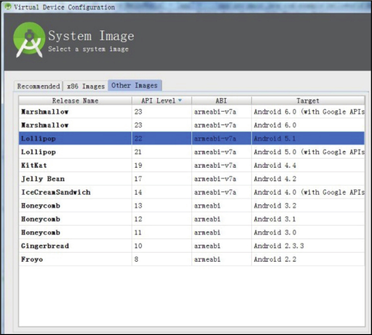Open the x86 Images tab
Image resolution: width=372 pixels, height=335 pixels.
[x=86, y=86]
